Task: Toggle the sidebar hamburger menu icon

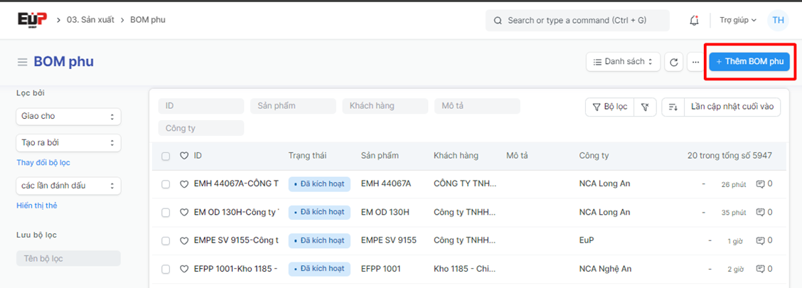Action: click(x=23, y=63)
